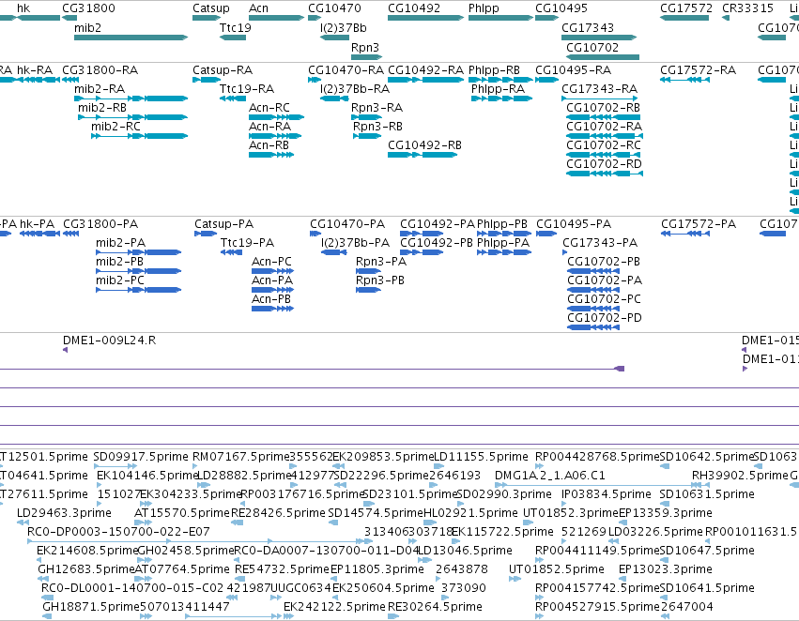Click the CR33315 gene label
This screenshot has width=799, height=621.
coord(747,8)
